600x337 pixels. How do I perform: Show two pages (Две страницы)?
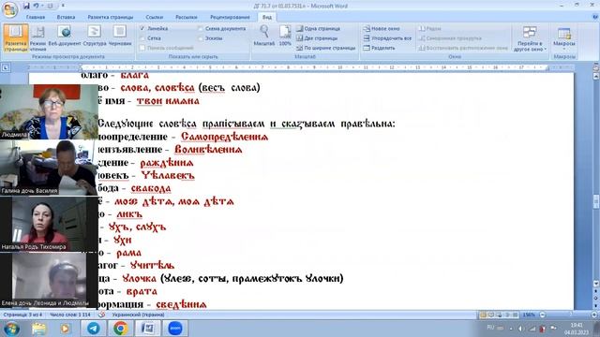coord(317,38)
